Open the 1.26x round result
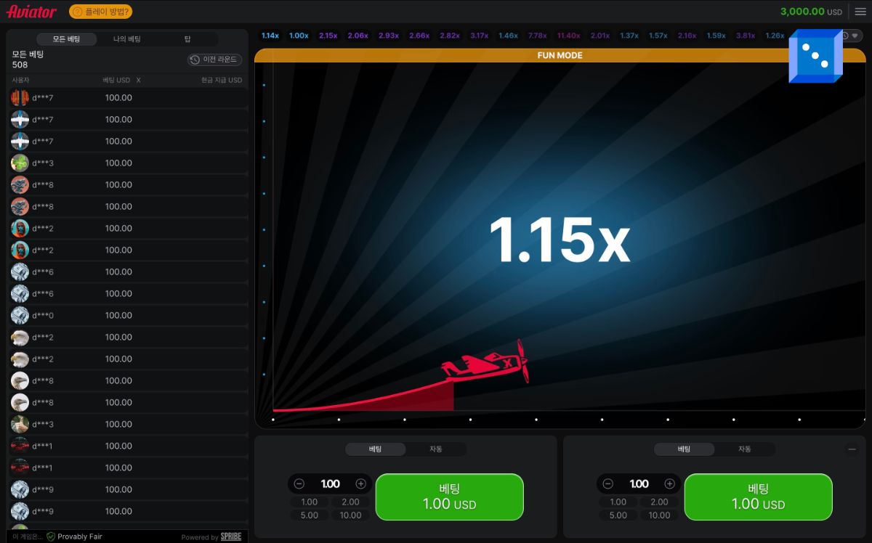Screen dimensions: 872x543 click(x=775, y=36)
